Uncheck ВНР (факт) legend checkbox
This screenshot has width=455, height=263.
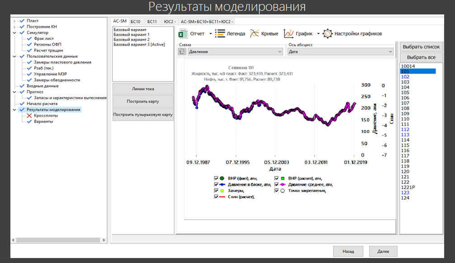click(216, 179)
